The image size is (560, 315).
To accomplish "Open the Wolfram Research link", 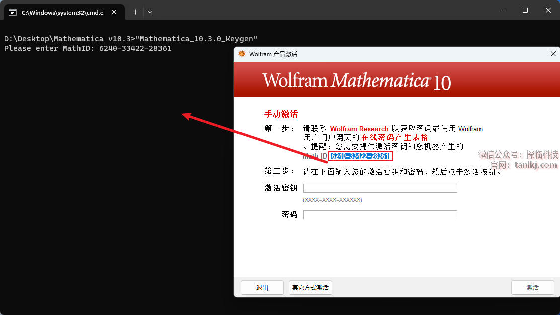I will click(359, 129).
